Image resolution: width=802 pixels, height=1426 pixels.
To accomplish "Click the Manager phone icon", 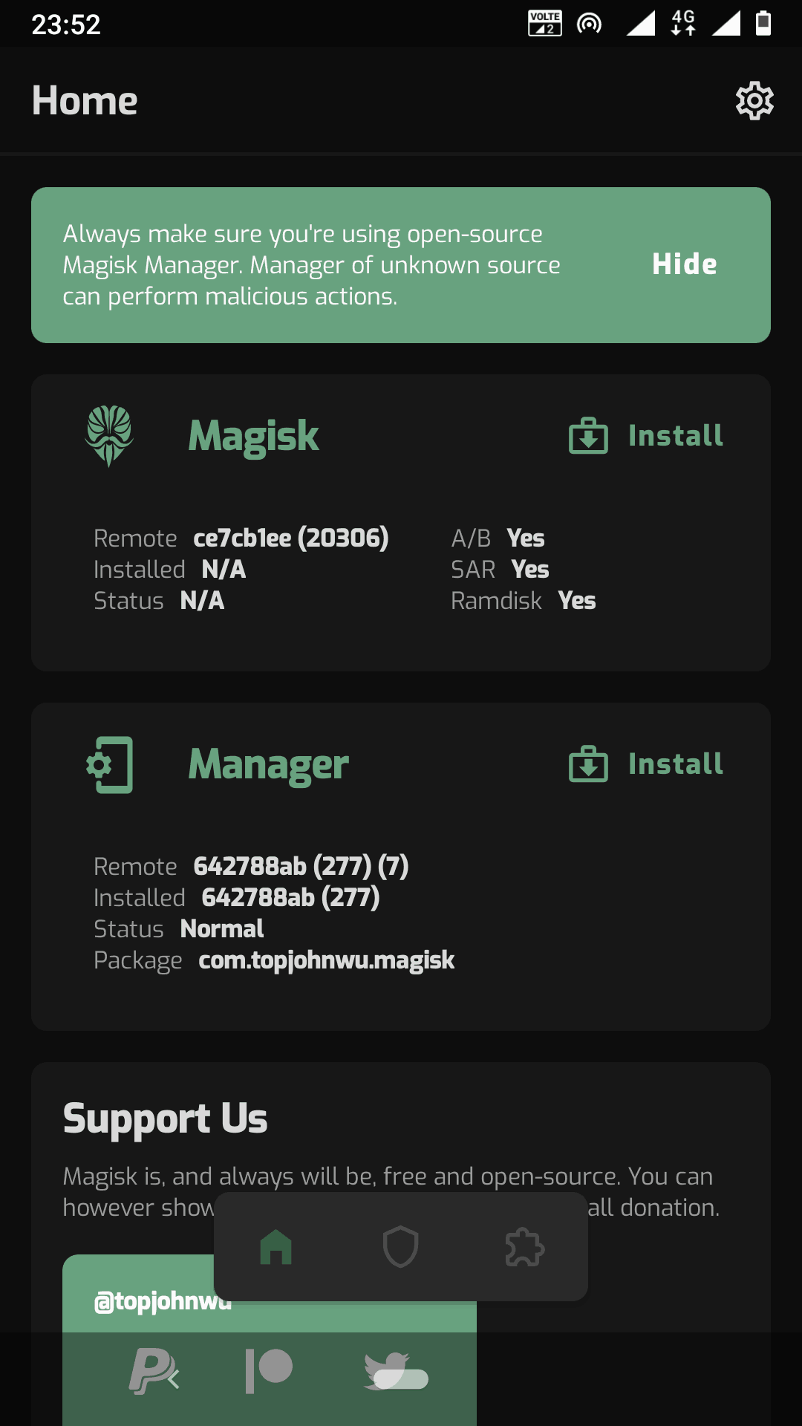I will click(110, 765).
